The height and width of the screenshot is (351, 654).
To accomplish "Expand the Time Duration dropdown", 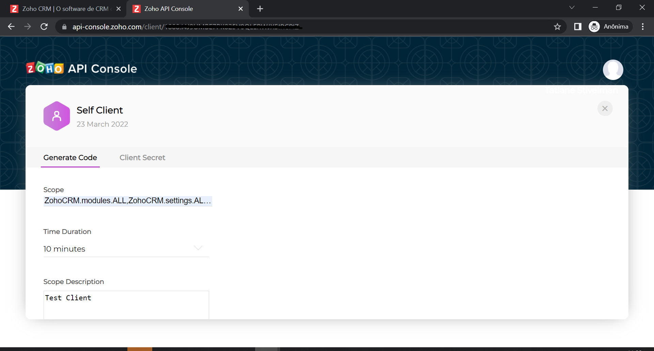I will [198, 248].
